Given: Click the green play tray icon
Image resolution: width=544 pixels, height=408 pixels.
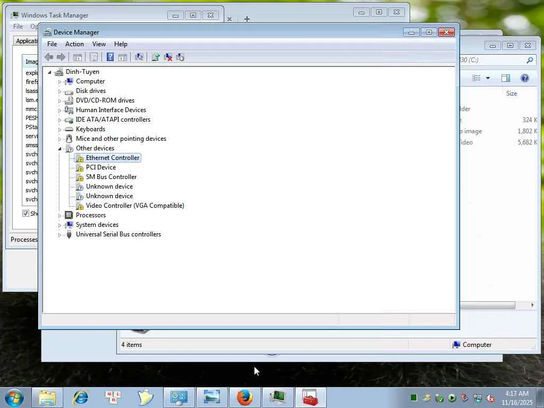Looking at the screenshot, I should (452, 398).
